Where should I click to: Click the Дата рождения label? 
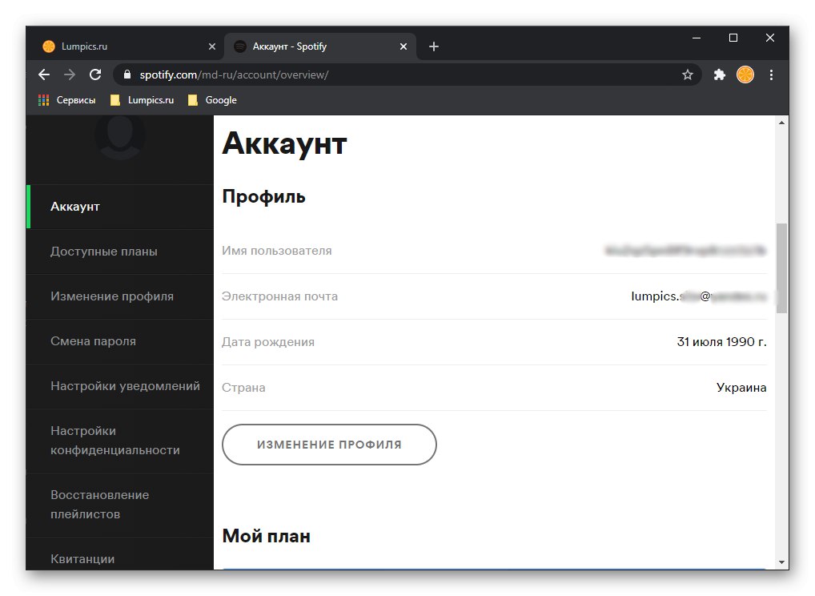click(x=268, y=342)
